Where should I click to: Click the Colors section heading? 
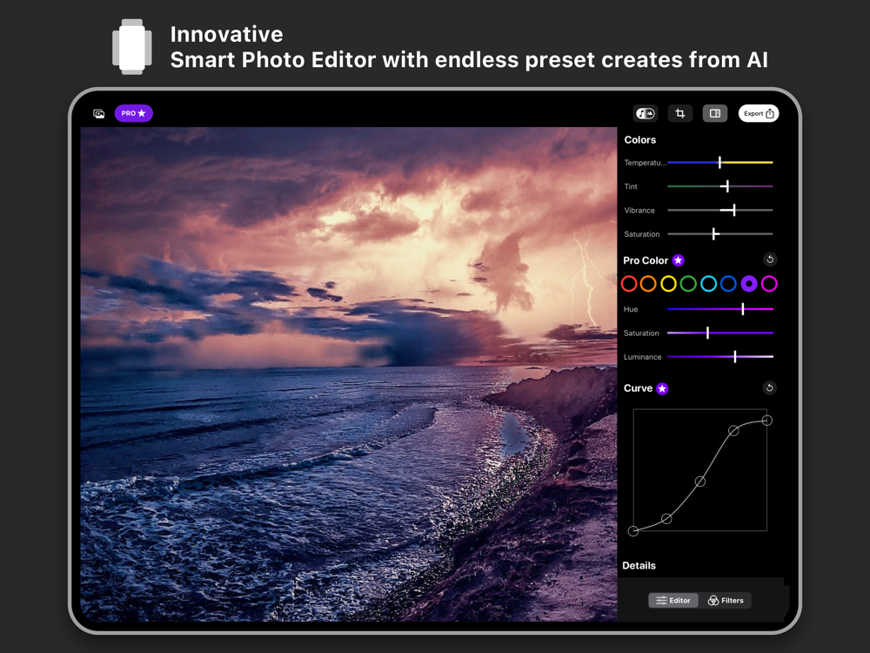point(639,140)
